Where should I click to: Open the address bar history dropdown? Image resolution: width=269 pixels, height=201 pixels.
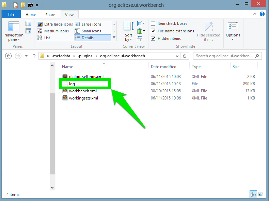[x=177, y=56]
